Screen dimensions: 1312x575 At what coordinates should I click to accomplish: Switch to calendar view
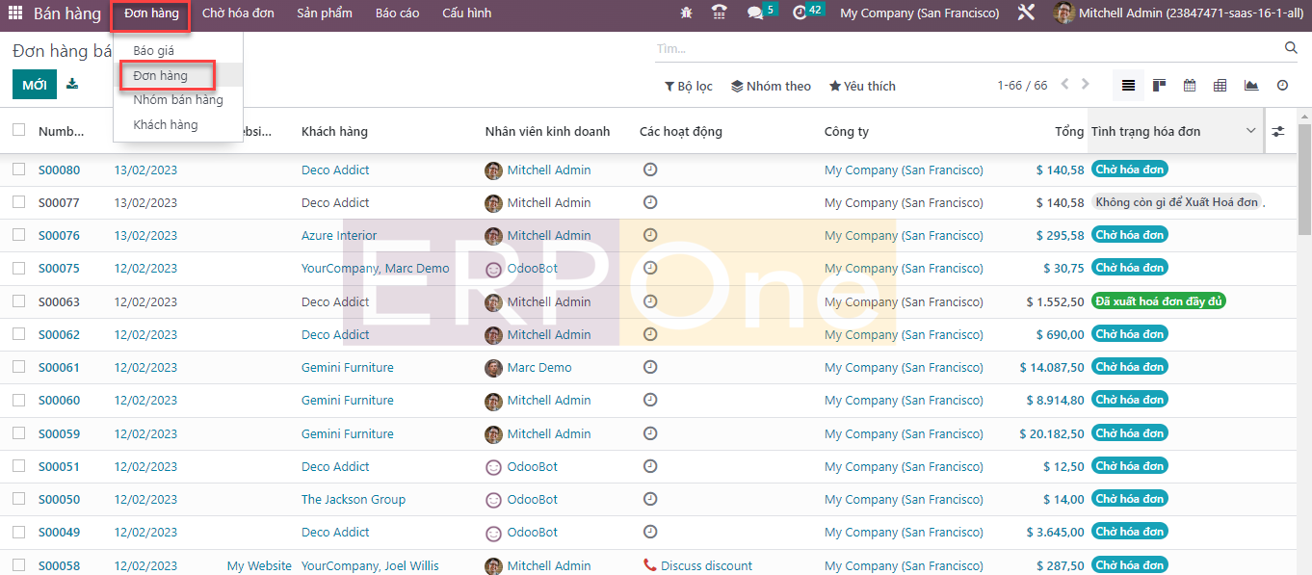1190,86
